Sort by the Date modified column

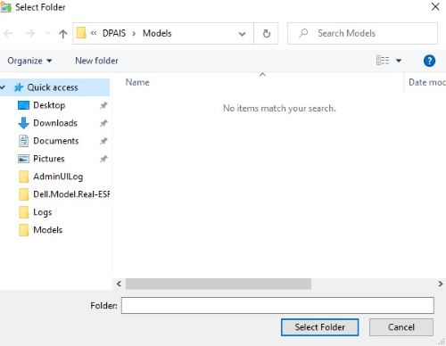[427, 82]
